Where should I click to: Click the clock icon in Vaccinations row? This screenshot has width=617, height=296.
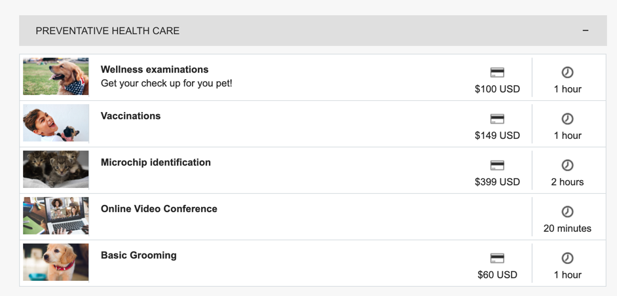567,119
